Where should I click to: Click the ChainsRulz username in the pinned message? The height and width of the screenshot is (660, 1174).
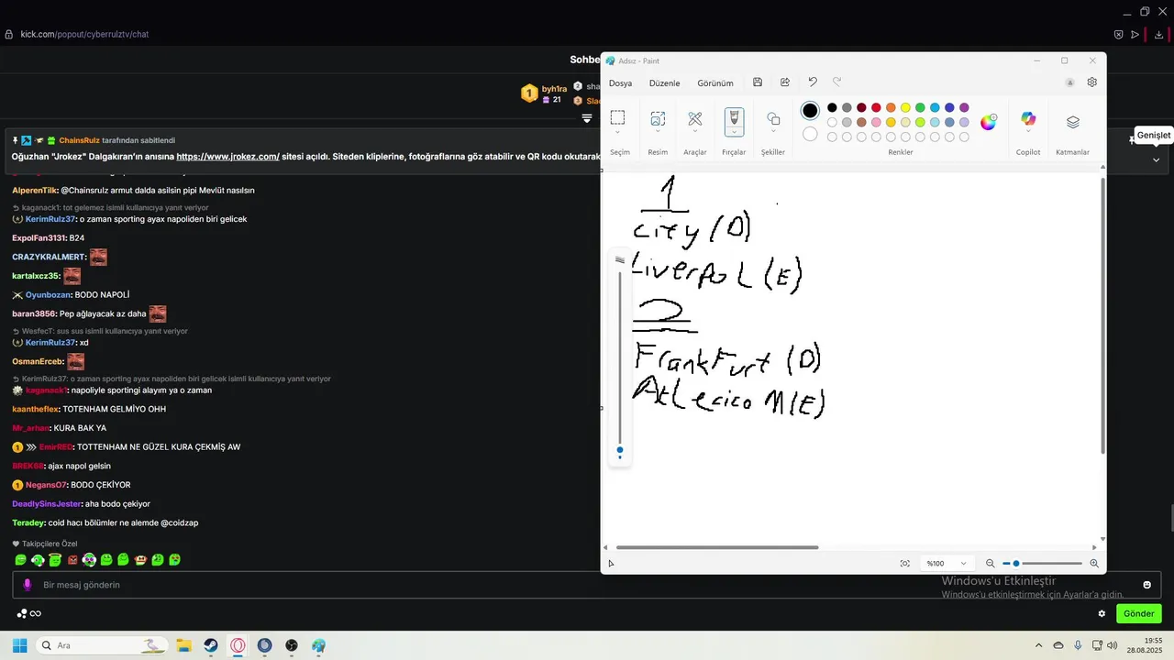(x=79, y=140)
